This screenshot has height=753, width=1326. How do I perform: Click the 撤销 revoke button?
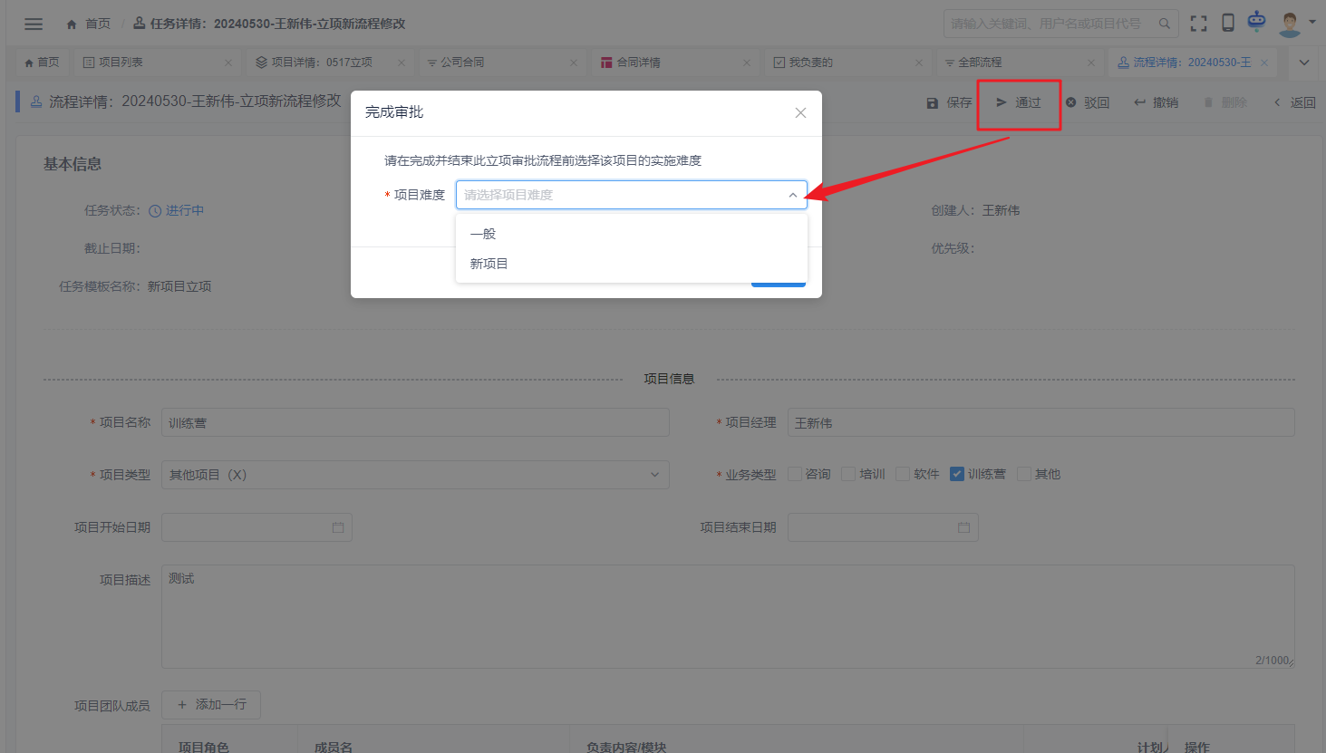click(1156, 102)
